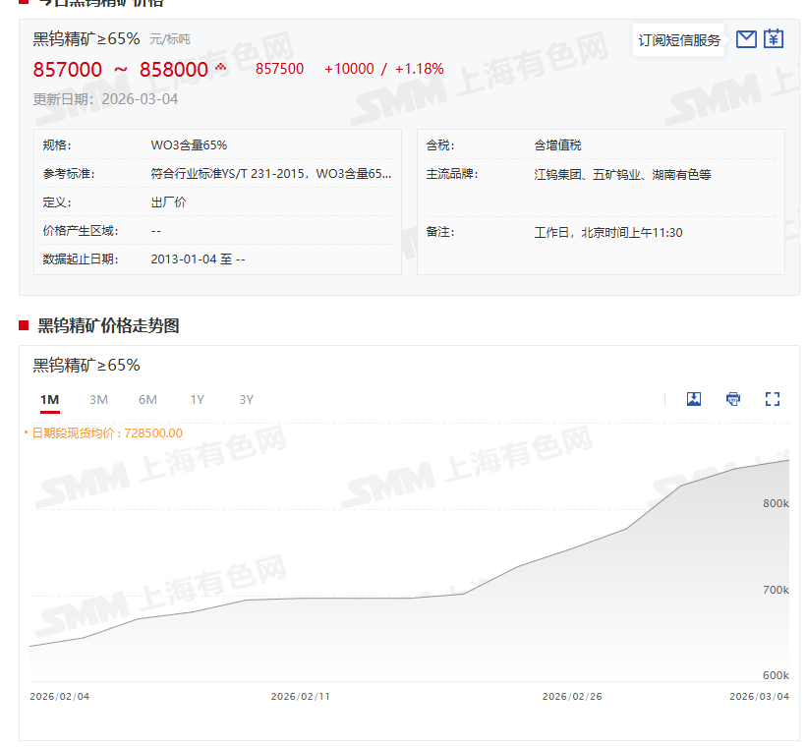Click the 黑钨精矿价格走势图 section heading

[108, 325]
